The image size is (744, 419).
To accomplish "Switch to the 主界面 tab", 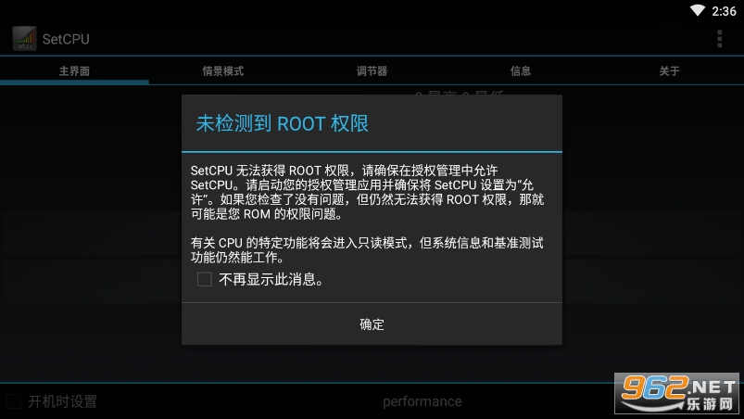I will 74,71.
